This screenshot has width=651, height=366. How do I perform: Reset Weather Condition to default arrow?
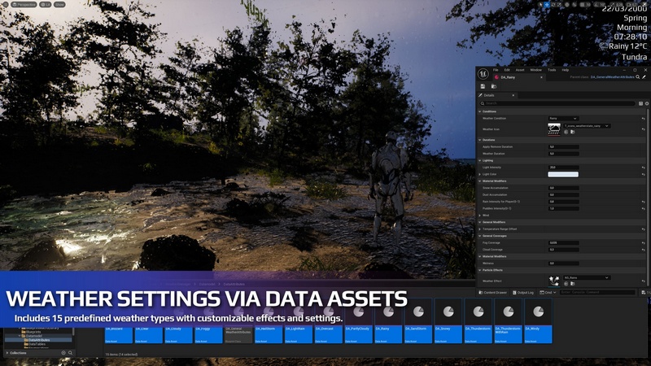pyautogui.click(x=644, y=119)
